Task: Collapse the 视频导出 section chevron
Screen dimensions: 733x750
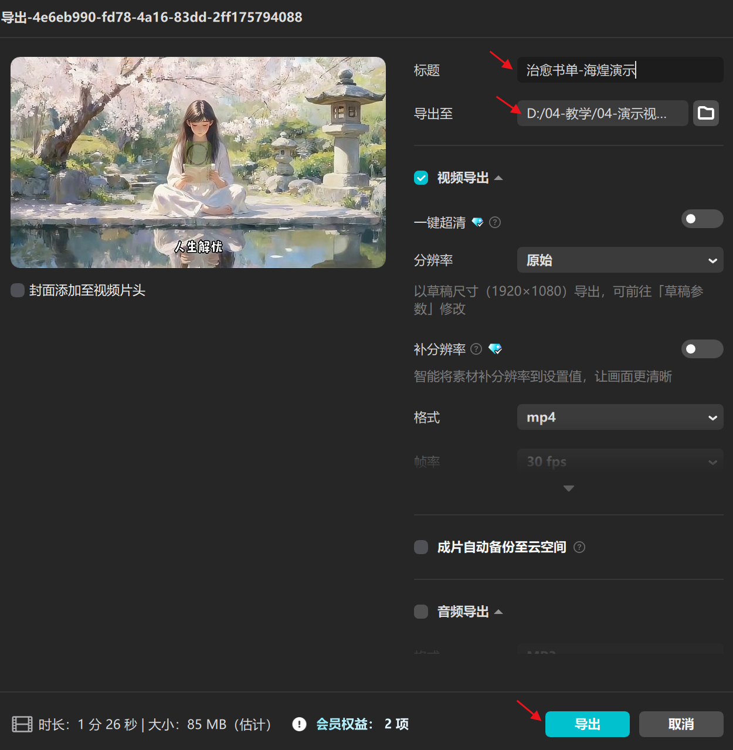Action: point(498,178)
